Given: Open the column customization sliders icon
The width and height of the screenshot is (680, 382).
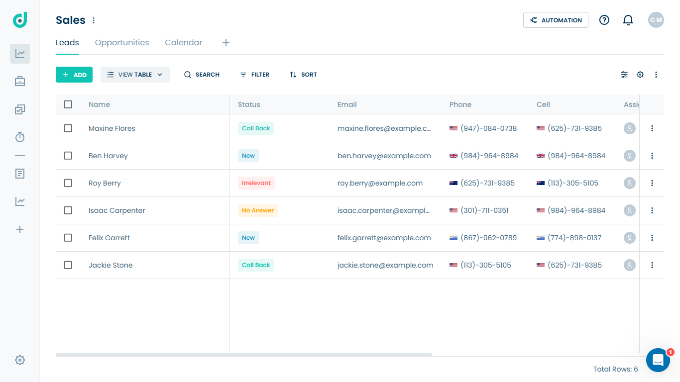Looking at the screenshot, I should (624, 75).
